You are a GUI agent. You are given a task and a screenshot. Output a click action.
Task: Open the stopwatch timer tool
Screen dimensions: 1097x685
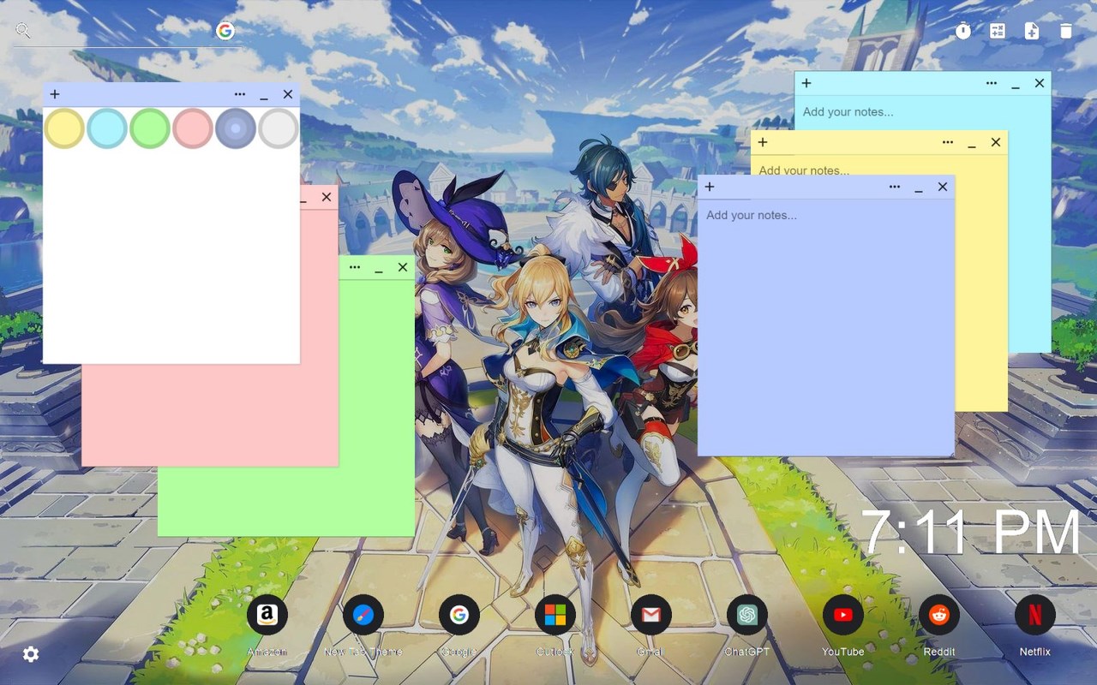963,31
